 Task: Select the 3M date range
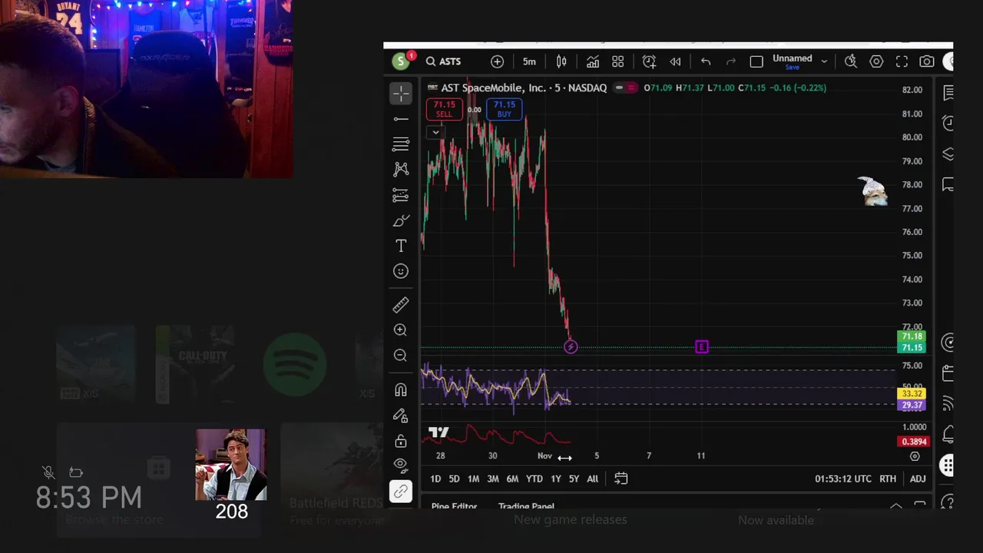coord(493,478)
